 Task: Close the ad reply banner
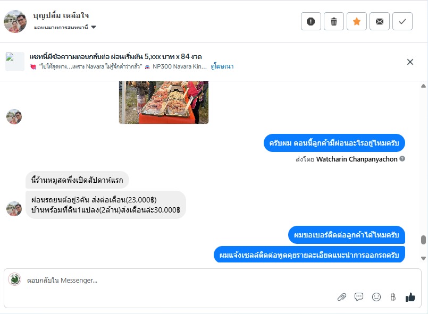click(410, 62)
